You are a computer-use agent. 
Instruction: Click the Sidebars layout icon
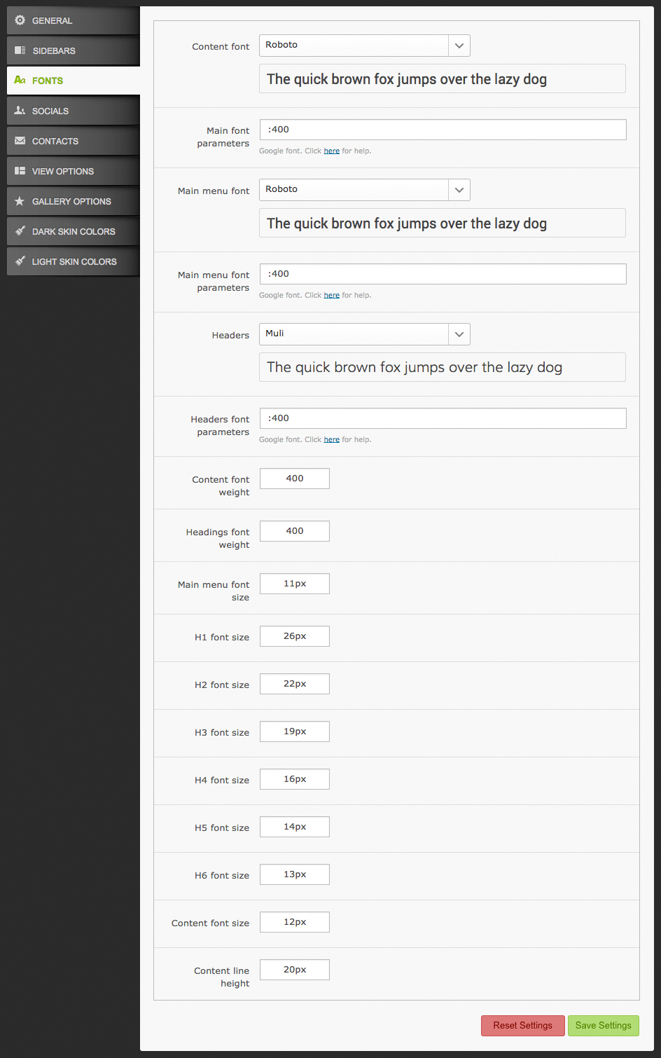[x=20, y=50]
